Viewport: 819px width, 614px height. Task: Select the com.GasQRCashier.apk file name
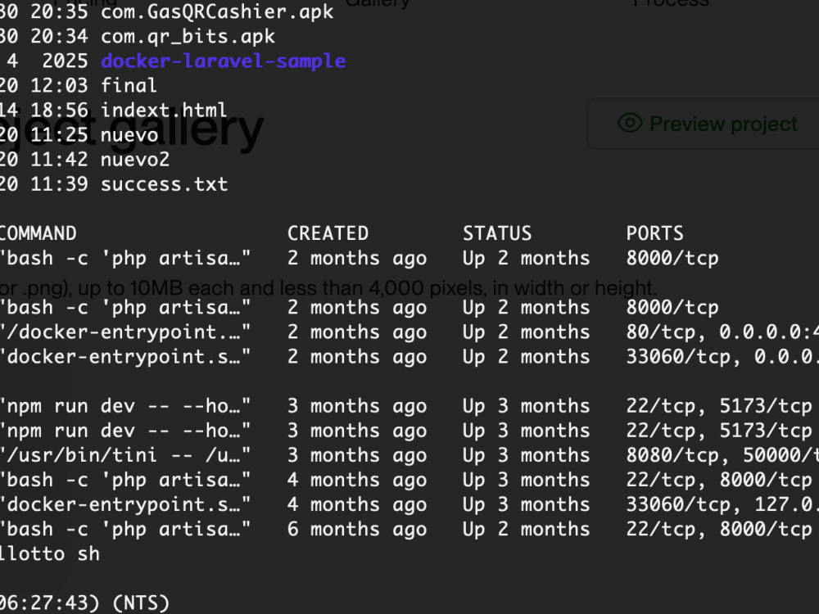point(217,11)
